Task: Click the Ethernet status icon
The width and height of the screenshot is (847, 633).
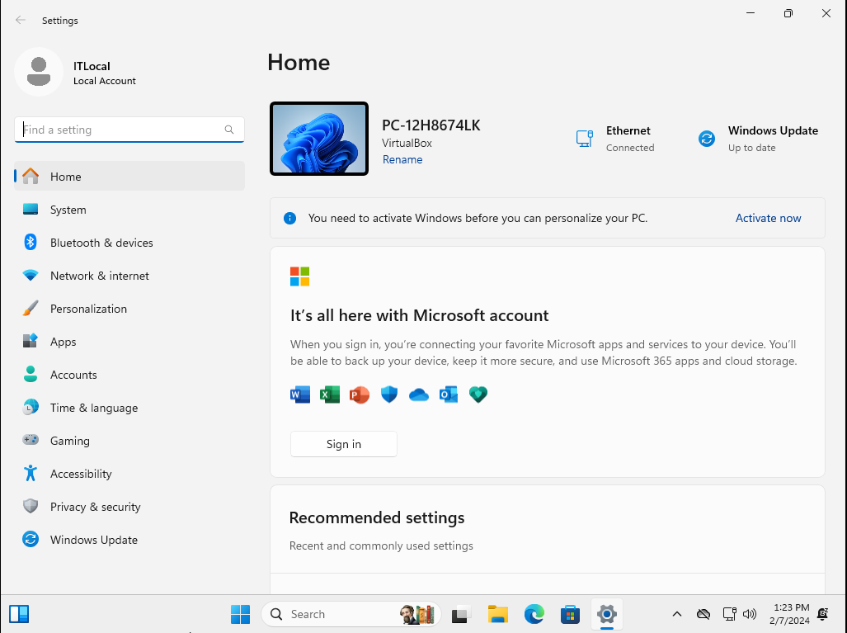Action: click(x=585, y=139)
